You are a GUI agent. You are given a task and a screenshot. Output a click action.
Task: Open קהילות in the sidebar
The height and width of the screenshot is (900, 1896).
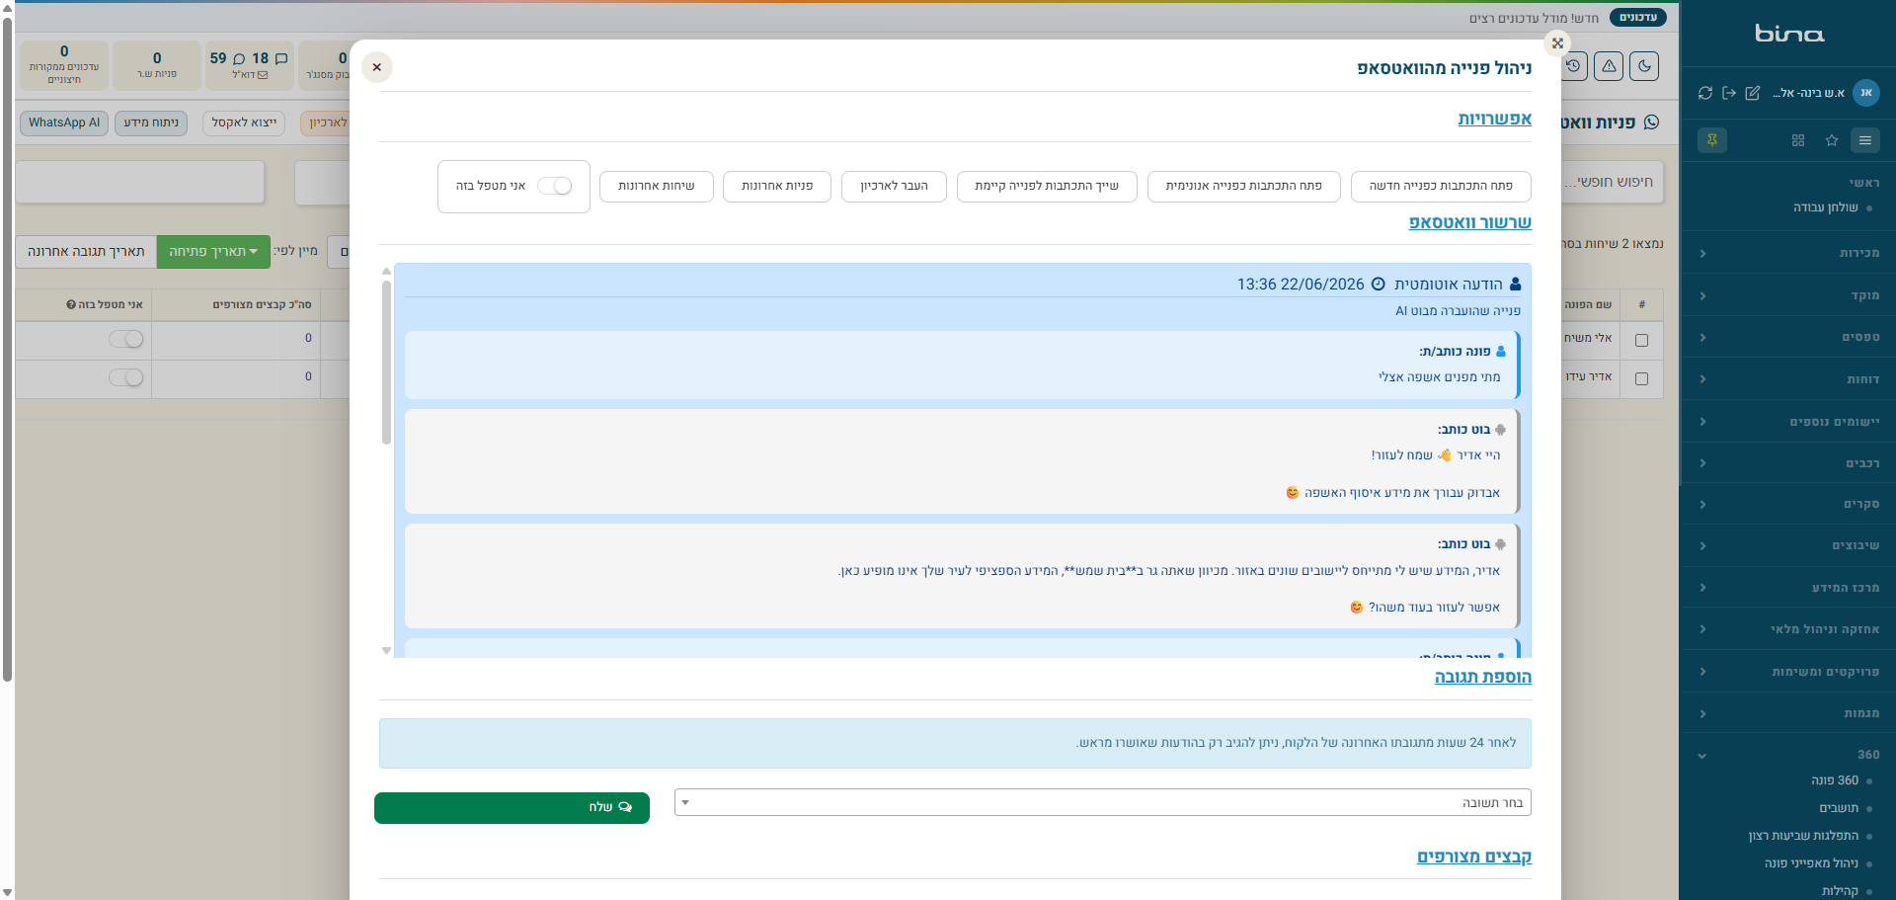[1840, 891]
